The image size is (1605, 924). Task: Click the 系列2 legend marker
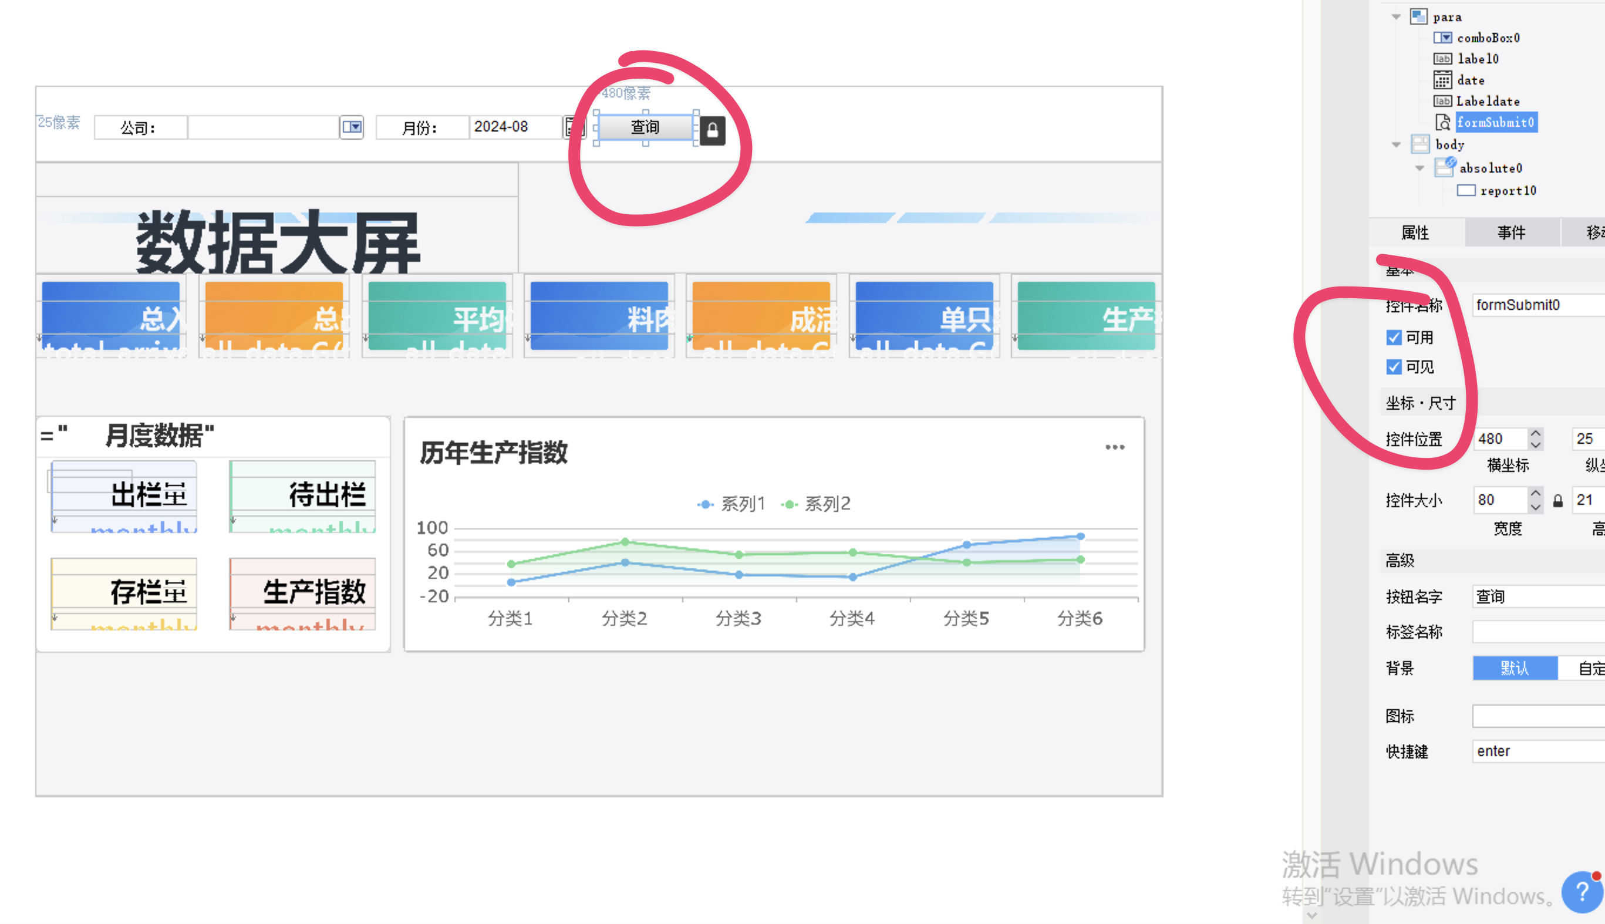789,504
